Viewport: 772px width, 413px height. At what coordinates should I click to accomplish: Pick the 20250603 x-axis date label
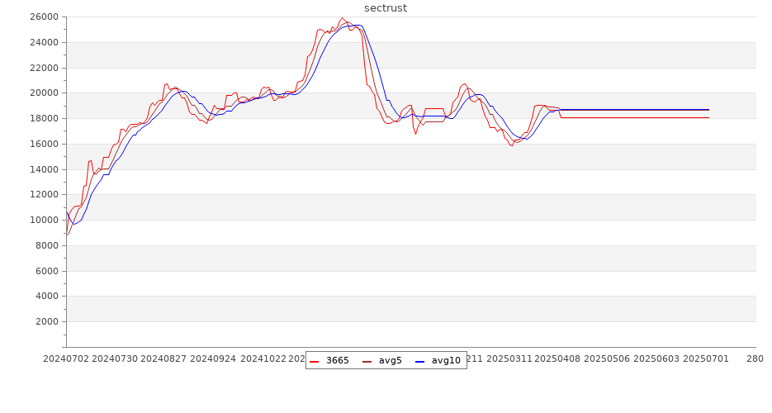(658, 358)
